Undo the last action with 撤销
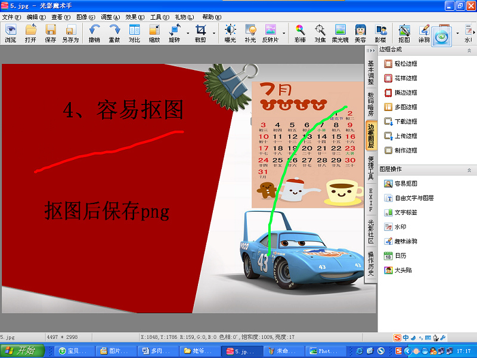The image size is (477, 358). pos(94,33)
